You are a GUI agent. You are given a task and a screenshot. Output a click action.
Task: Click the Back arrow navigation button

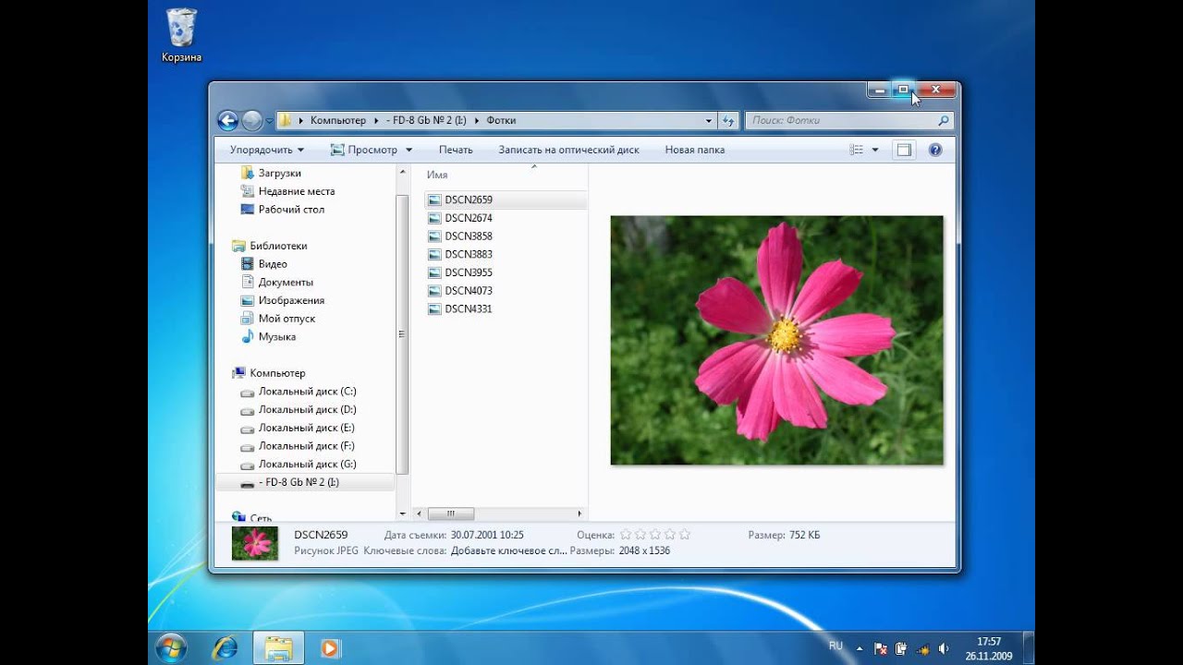coord(227,120)
